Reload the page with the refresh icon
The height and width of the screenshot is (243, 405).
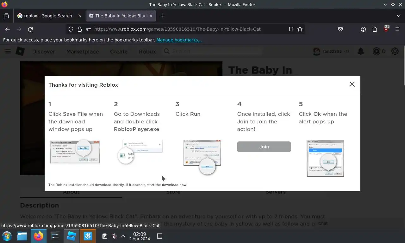pyautogui.click(x=30, y=29)
